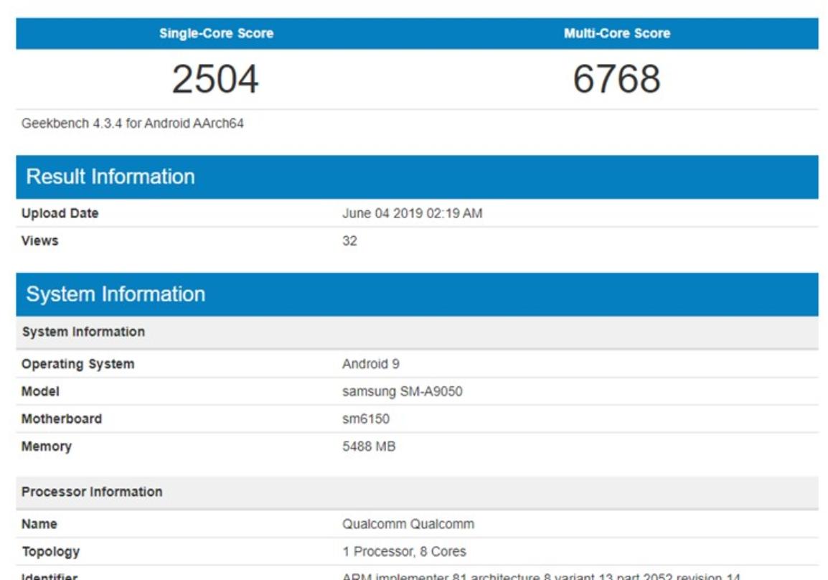Click the sm6150 motherboard value
This screenshot has height=580, width=828.
tap(366, 419)
